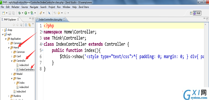Close the PHP Explorer view
Viewport: 209px width, 100px height.
point(18,19)
